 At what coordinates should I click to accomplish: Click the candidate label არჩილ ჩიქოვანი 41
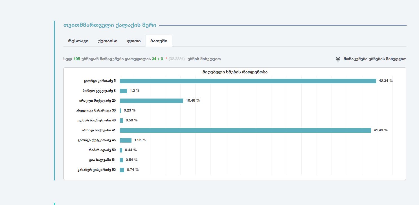click(x=99, y=130)
